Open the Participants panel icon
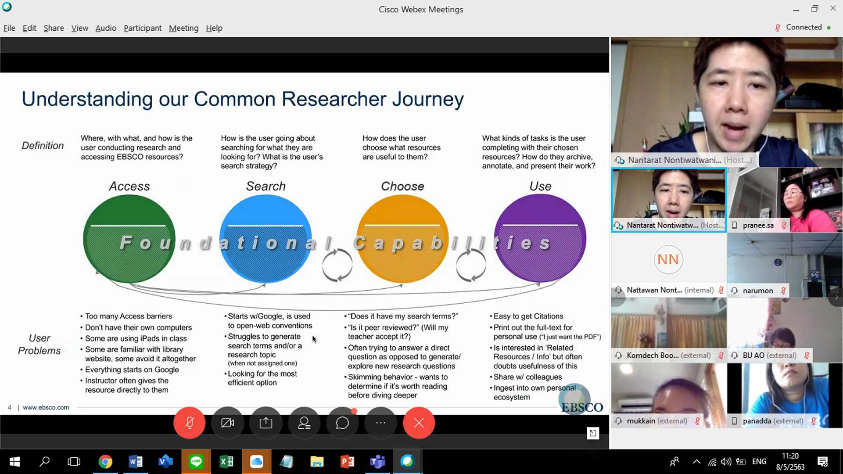The image size is (843, 474). (304, 423)
